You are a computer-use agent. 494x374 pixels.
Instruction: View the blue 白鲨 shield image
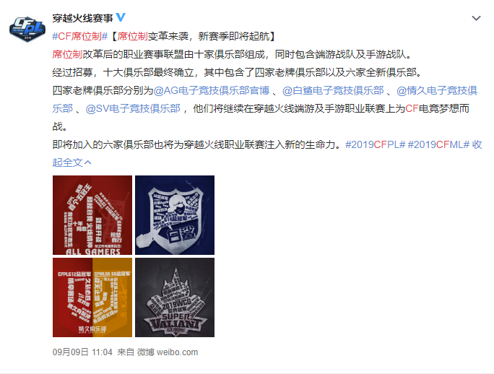(175, 215)
